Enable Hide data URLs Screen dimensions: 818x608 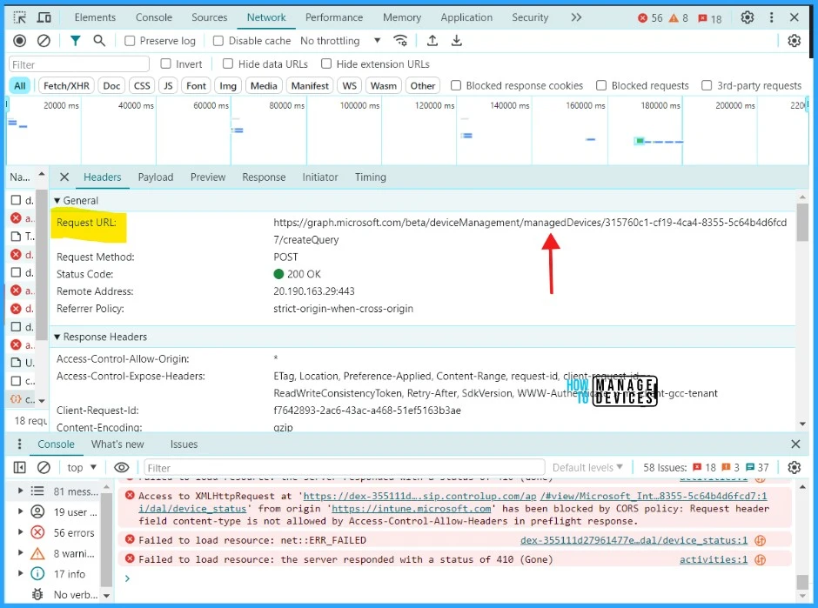228,63
